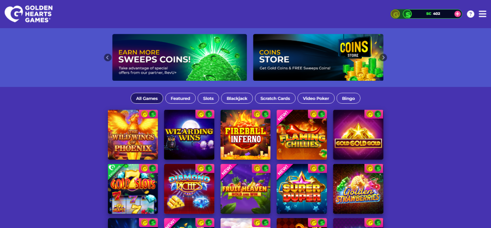This screenshot has width=491, height=228.
Task: Add coins with the pink plus icon
Action: pyautogui.click(x=457, y=14)
